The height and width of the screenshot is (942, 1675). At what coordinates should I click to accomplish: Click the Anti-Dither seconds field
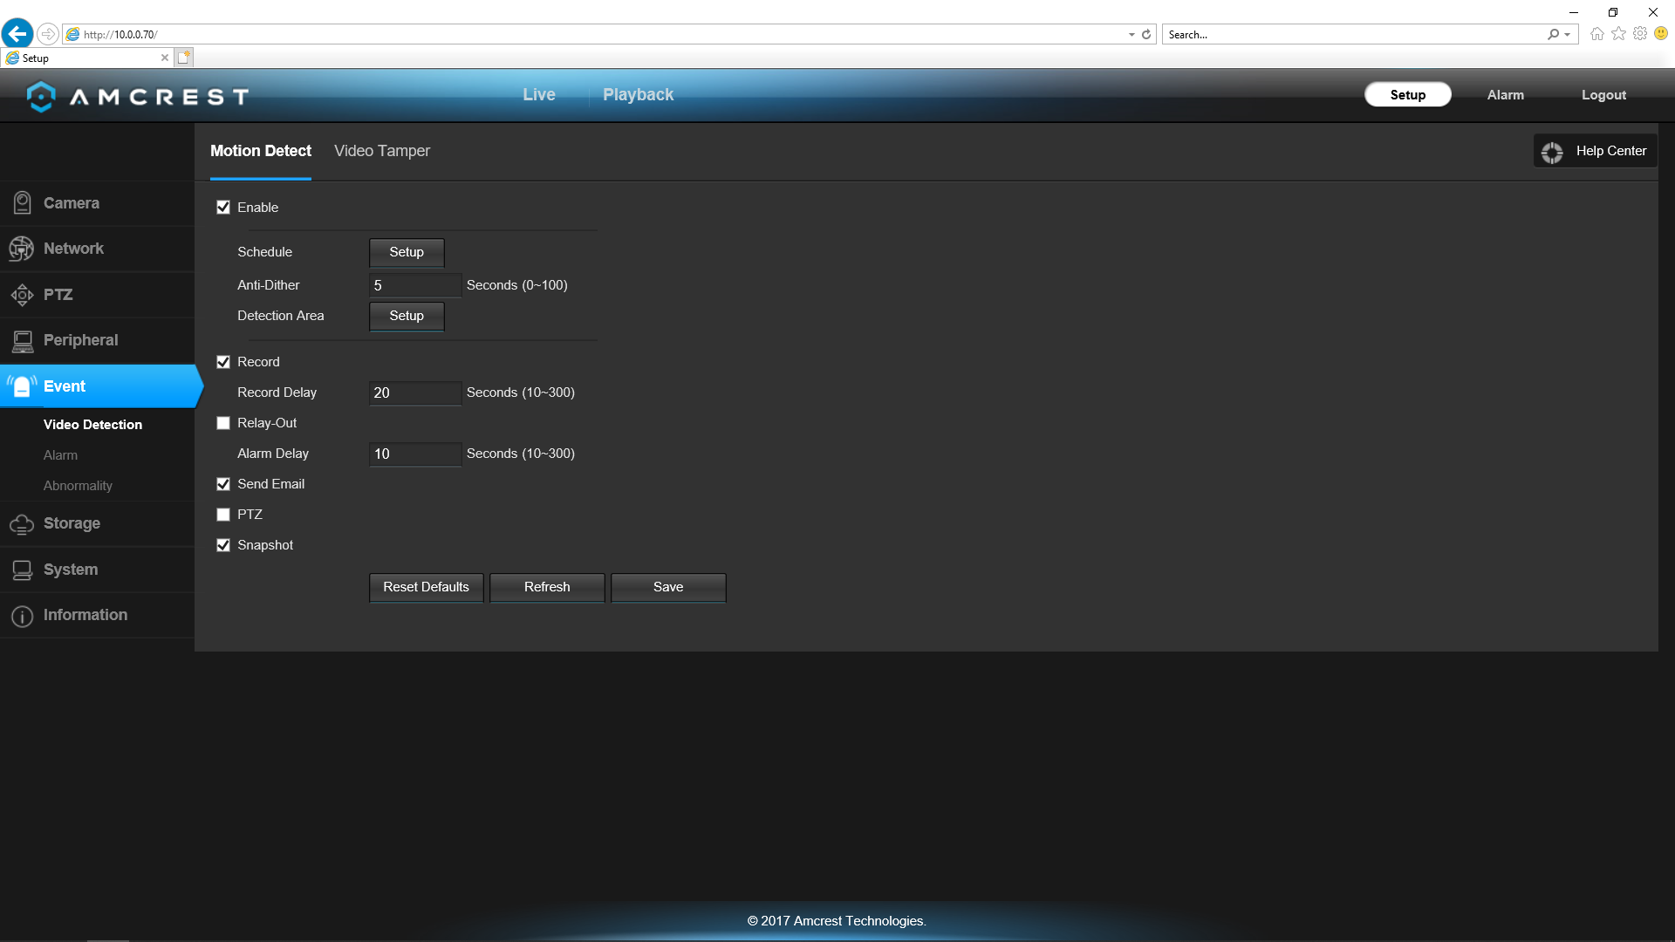(415, 285)
